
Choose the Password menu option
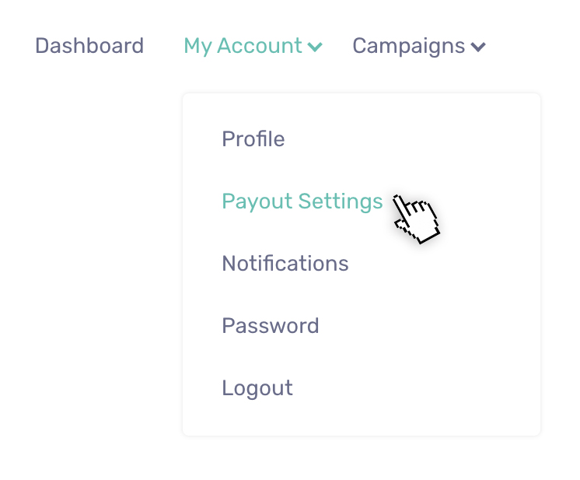click(271, 326)
